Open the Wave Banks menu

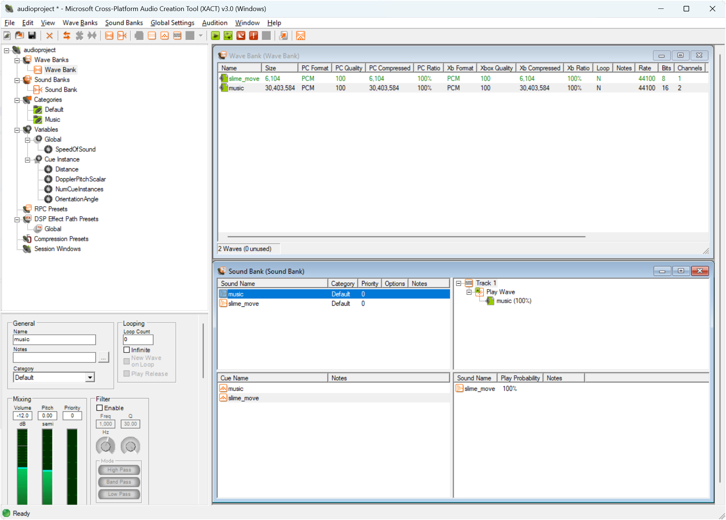(x=80, y=23)
